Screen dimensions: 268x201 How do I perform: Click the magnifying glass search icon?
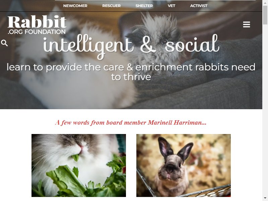click(4, 43)
